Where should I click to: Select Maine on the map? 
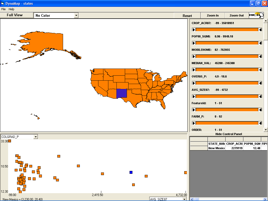coord(184,75)
